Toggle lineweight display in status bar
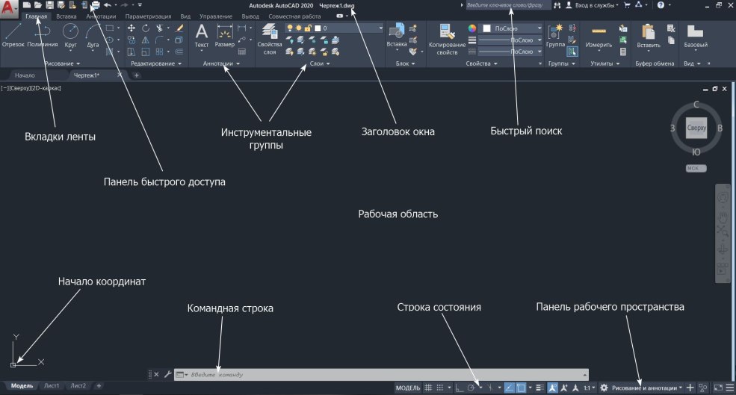The width and height of the screenshot is (736, 395). click(x=539, y=388)
